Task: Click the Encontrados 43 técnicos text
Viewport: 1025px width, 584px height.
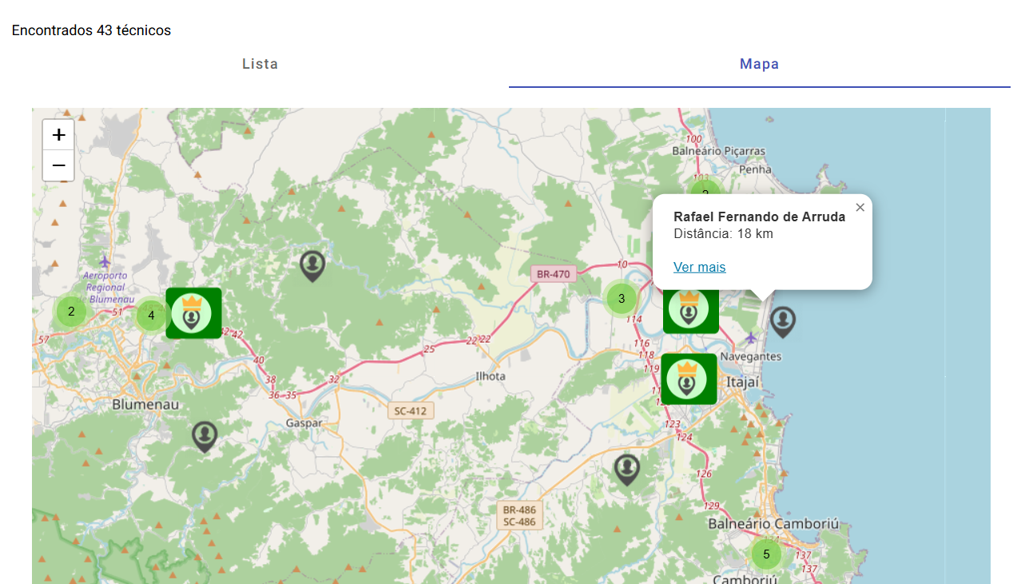Action: (x=91, y=30)
